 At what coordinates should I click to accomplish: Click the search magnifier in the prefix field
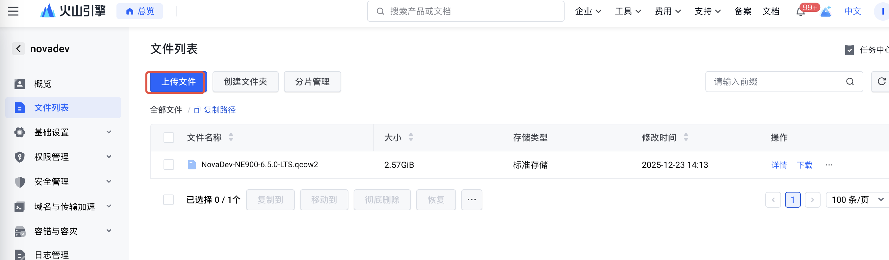point(850,82)
